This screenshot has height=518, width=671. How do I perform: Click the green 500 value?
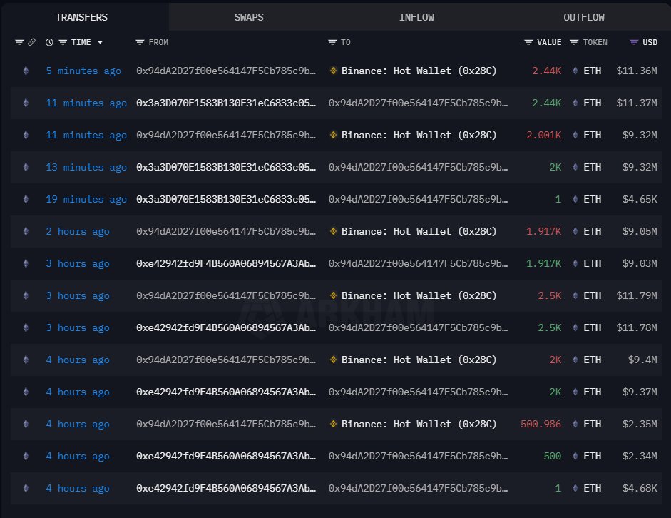[553, 456]
